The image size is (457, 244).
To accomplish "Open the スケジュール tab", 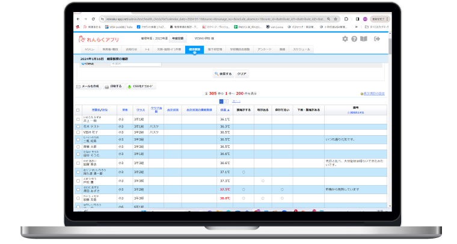I will 301,49.
